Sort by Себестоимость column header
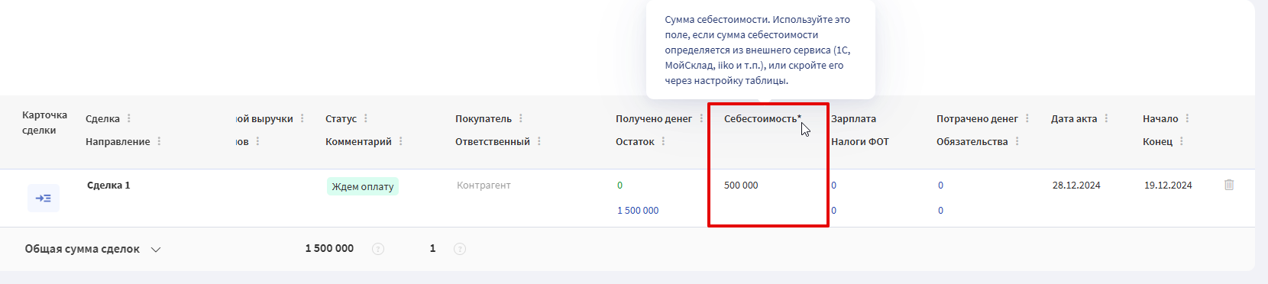This screenshot has width=1268, height=284. coord(762,118)
